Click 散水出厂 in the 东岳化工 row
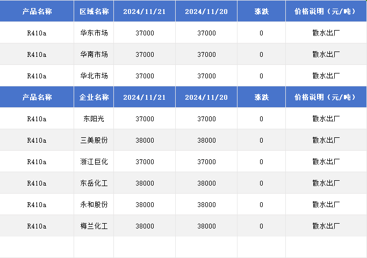This screenshot has height=258, width=367. [x=326, y=183]
